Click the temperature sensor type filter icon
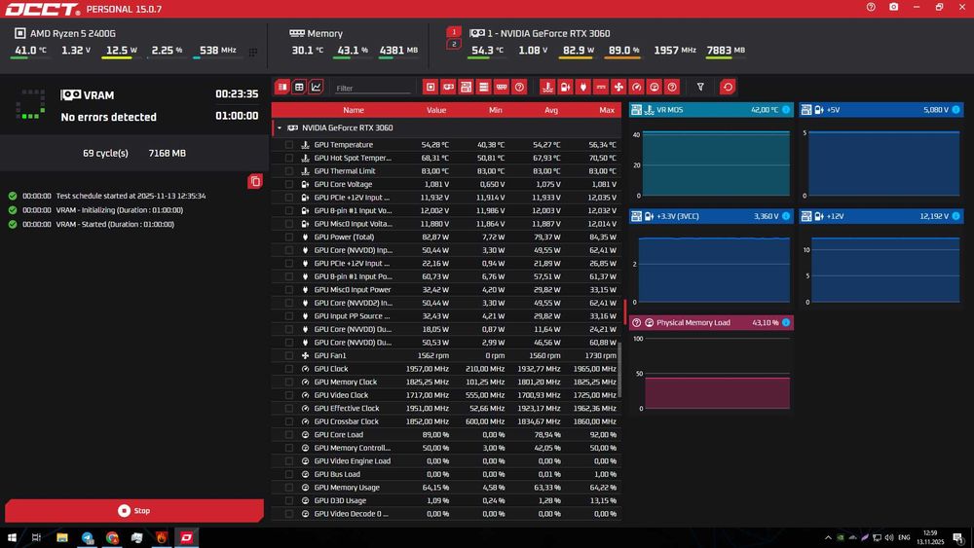Viewport: 974px width, 548px height. coord(547,87)
